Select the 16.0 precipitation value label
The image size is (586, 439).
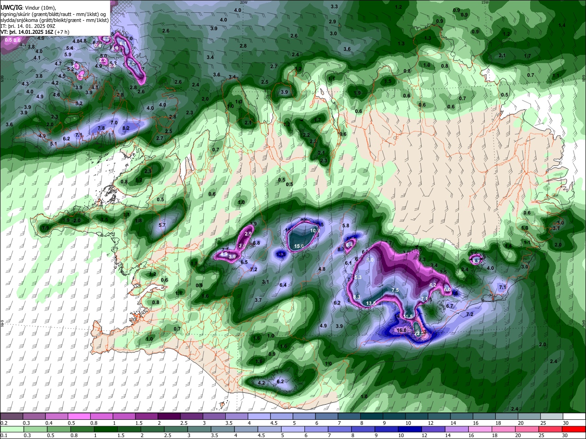(x=402, y=330)
